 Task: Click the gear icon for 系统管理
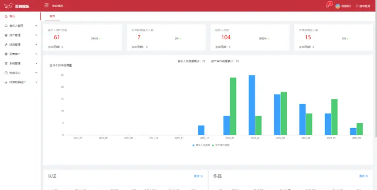coord(6,63)
